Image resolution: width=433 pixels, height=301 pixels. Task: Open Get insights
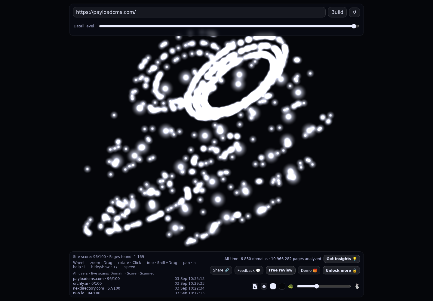342,259
